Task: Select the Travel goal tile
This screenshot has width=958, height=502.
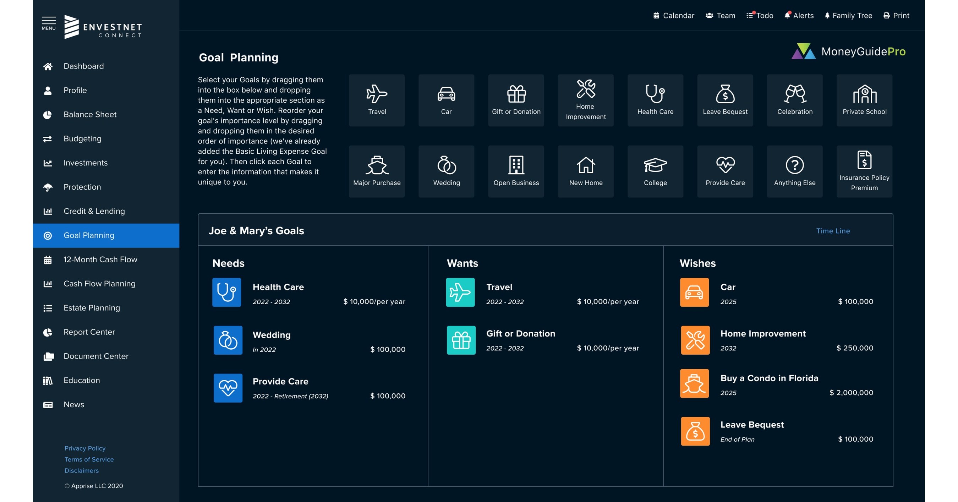Action: click(x=376, y=100)
